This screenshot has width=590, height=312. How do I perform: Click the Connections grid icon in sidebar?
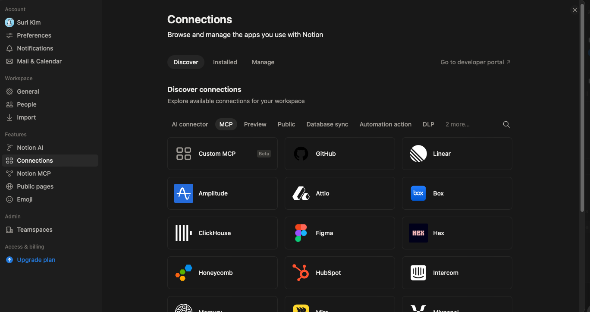(9, 161)
